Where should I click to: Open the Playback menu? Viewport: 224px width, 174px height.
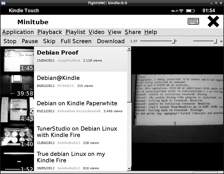tap(50, 32)
